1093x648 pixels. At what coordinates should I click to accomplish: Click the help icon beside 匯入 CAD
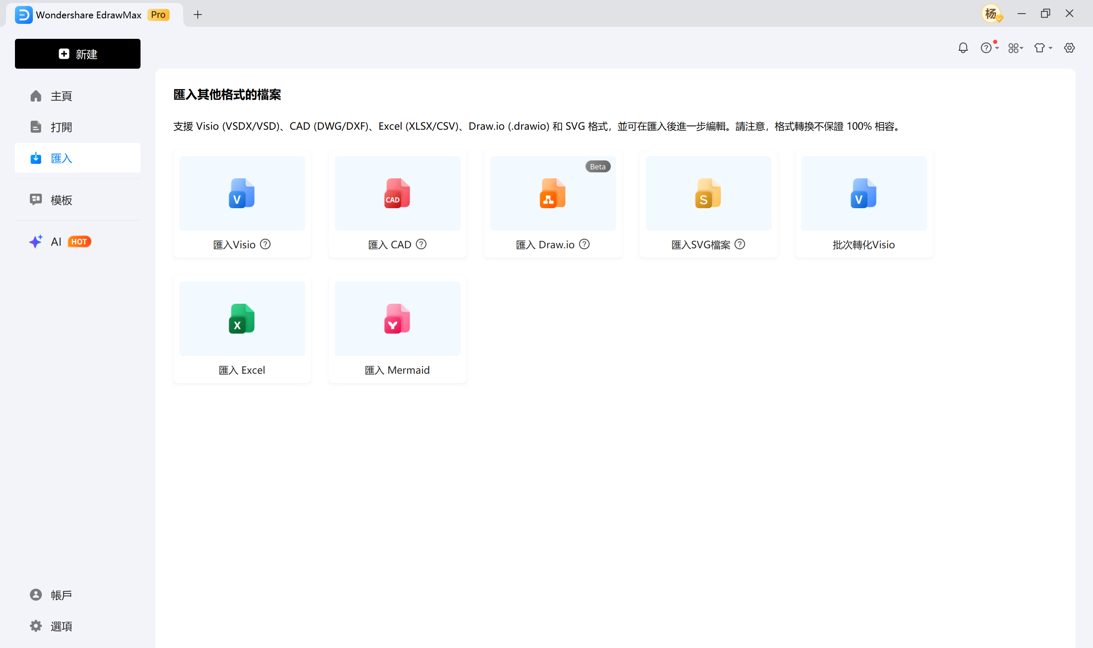[421, 244]
